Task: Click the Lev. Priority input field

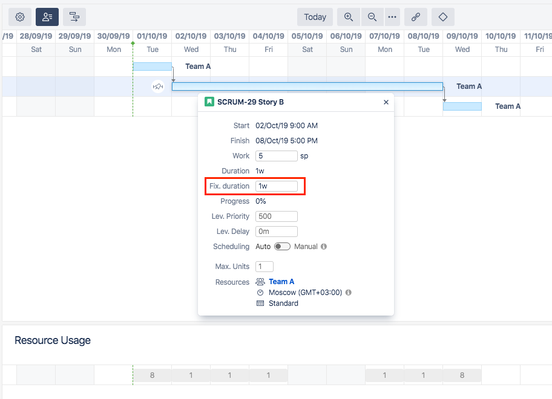Action: click(276, 216)
